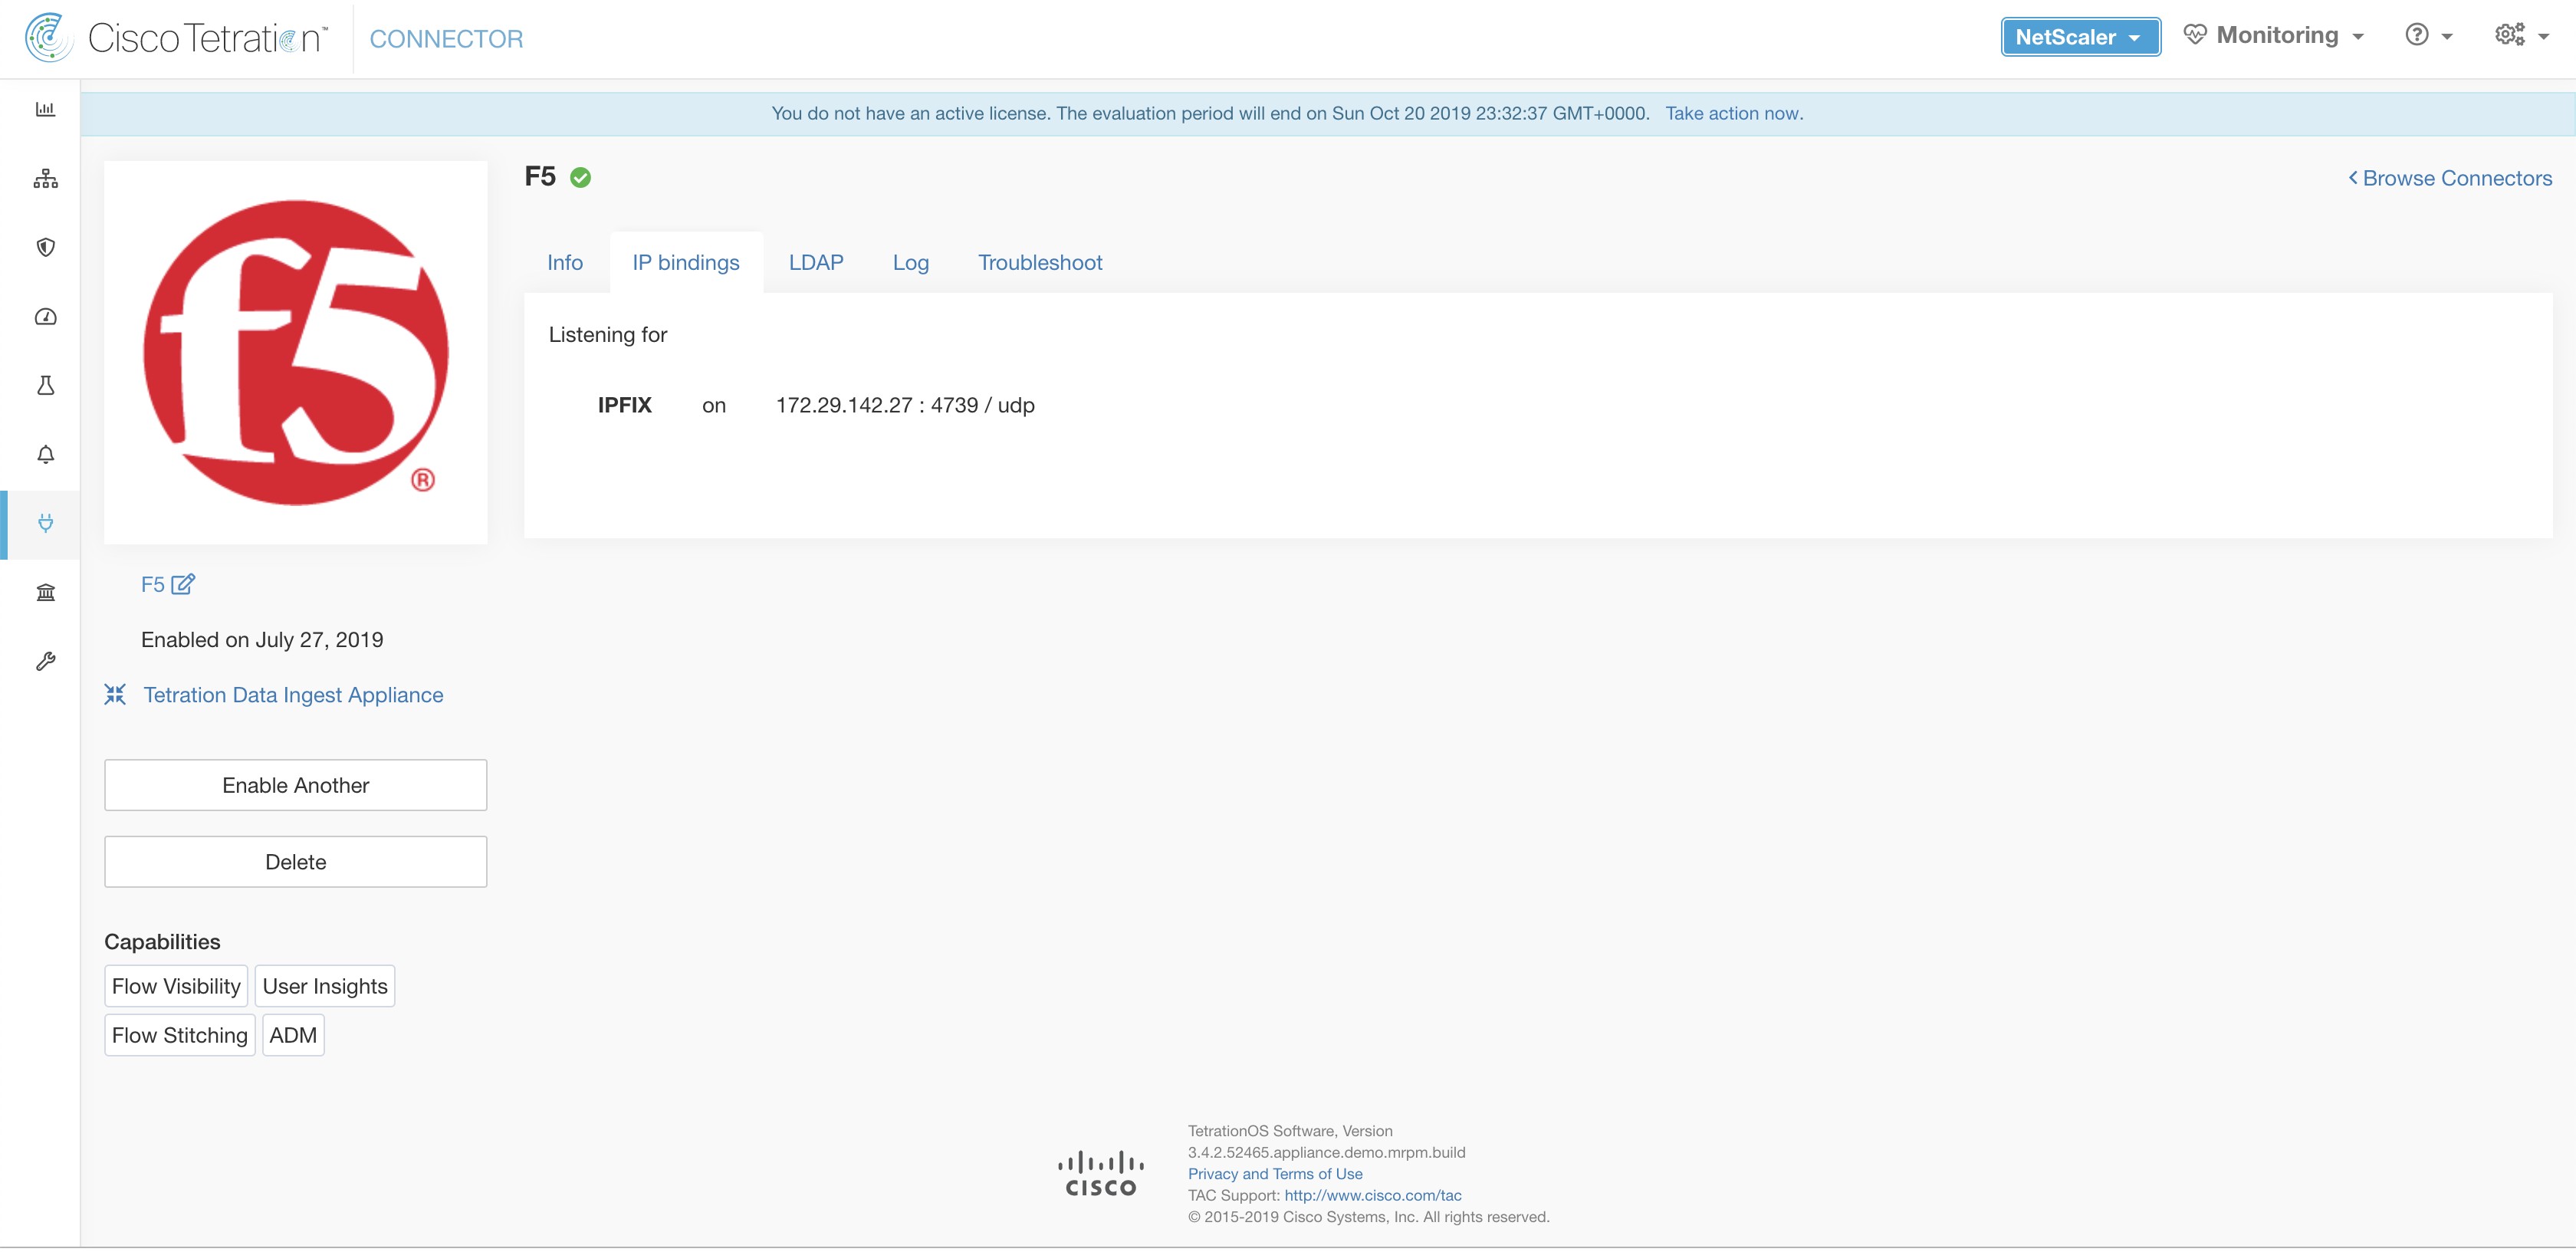
Task: Open the Tetration Data Ingest Appliance link
Action: point(293,695)
